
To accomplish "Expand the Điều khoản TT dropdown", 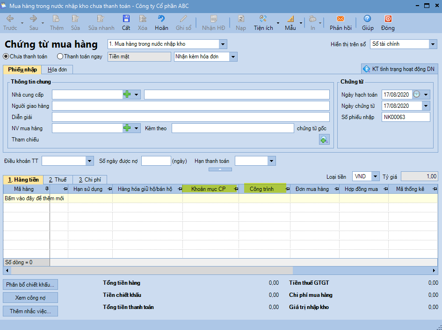I will click(90, 161).
